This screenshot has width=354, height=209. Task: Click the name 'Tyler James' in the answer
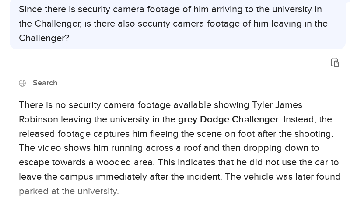(x=277, y=105)
